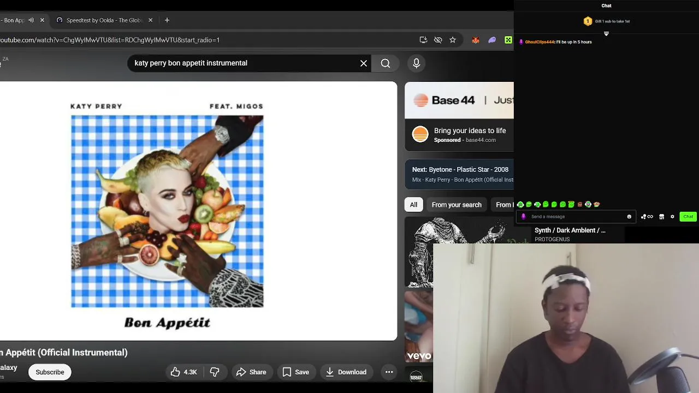
Task: Insert the brown box emote
Action: point(580,205)
